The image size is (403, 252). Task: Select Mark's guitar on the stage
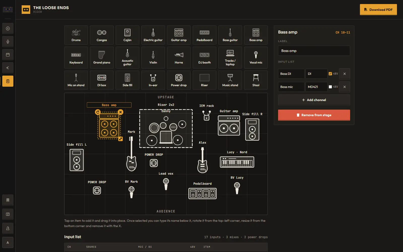[131, 154]
